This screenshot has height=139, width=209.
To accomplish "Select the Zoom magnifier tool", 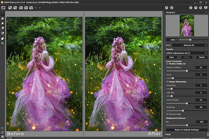I will (x=3, y=43).
